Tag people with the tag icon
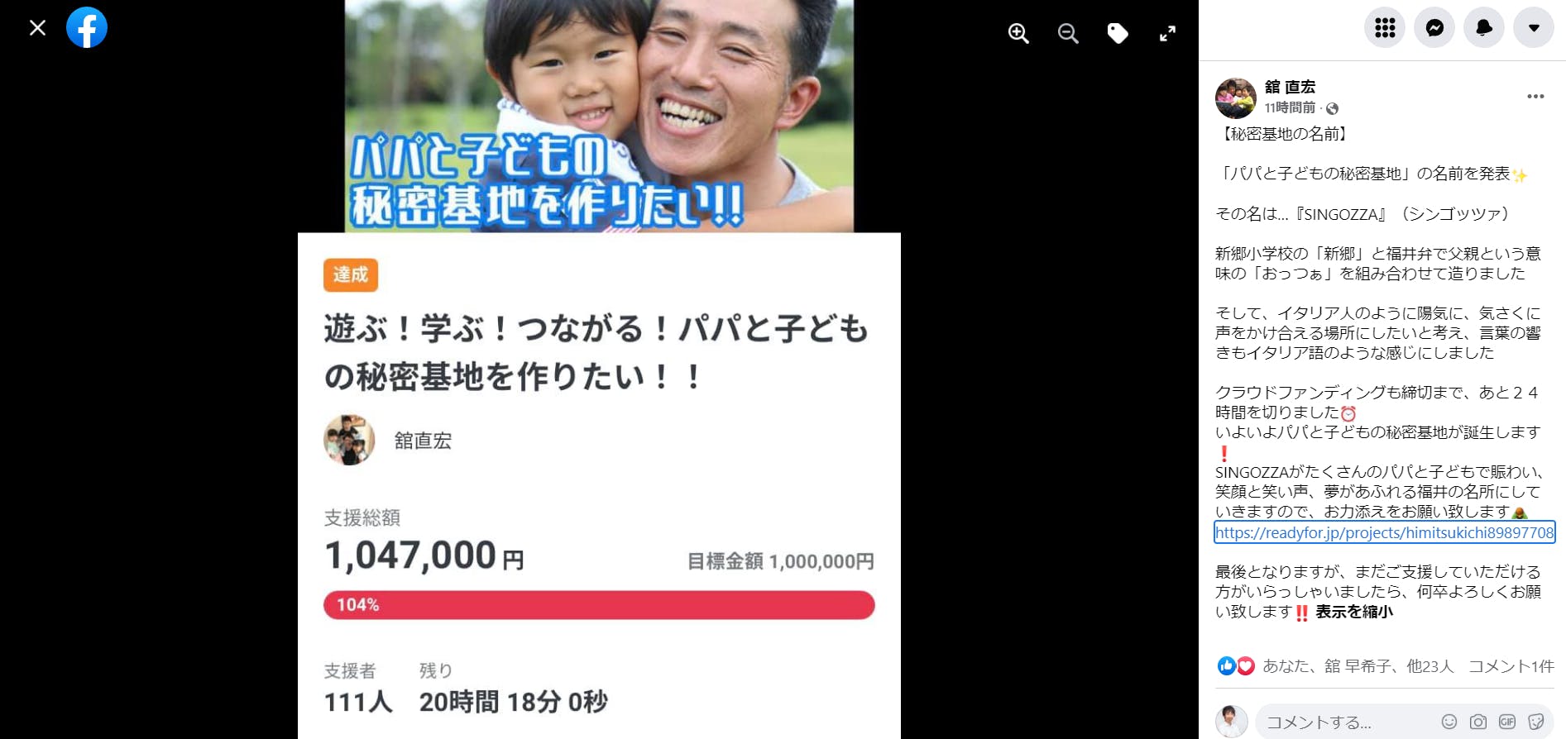1566x739 pixels. coord(1118,34)
